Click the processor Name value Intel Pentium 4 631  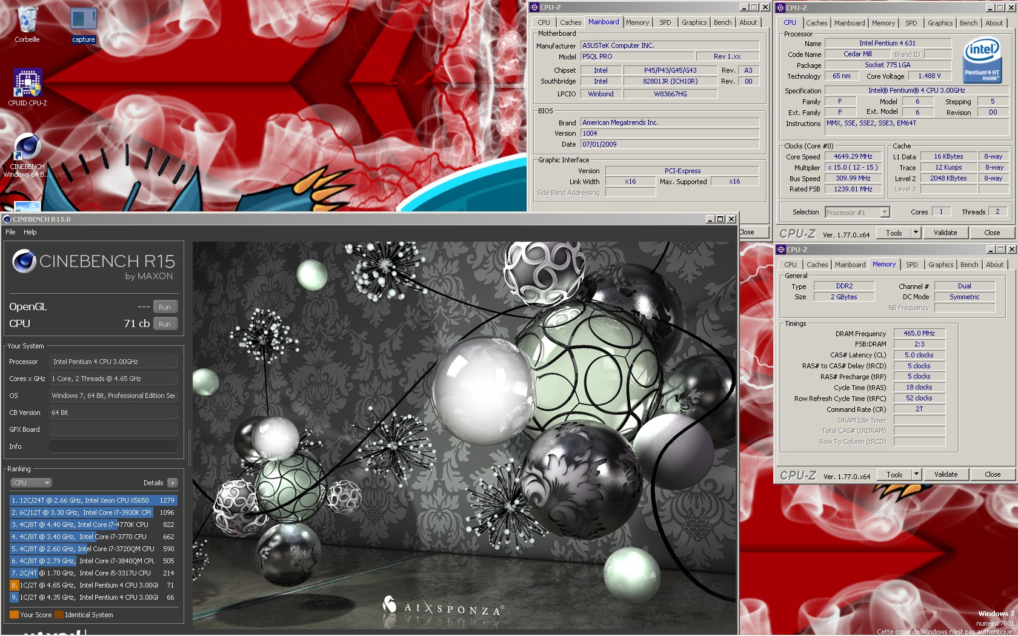point(887,43)
